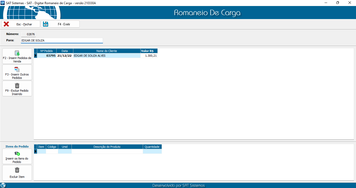Click the customer name EDGAR DE SOUZA ALVES cell
Viewport: 356px width, 188px height.
point(107,56)
